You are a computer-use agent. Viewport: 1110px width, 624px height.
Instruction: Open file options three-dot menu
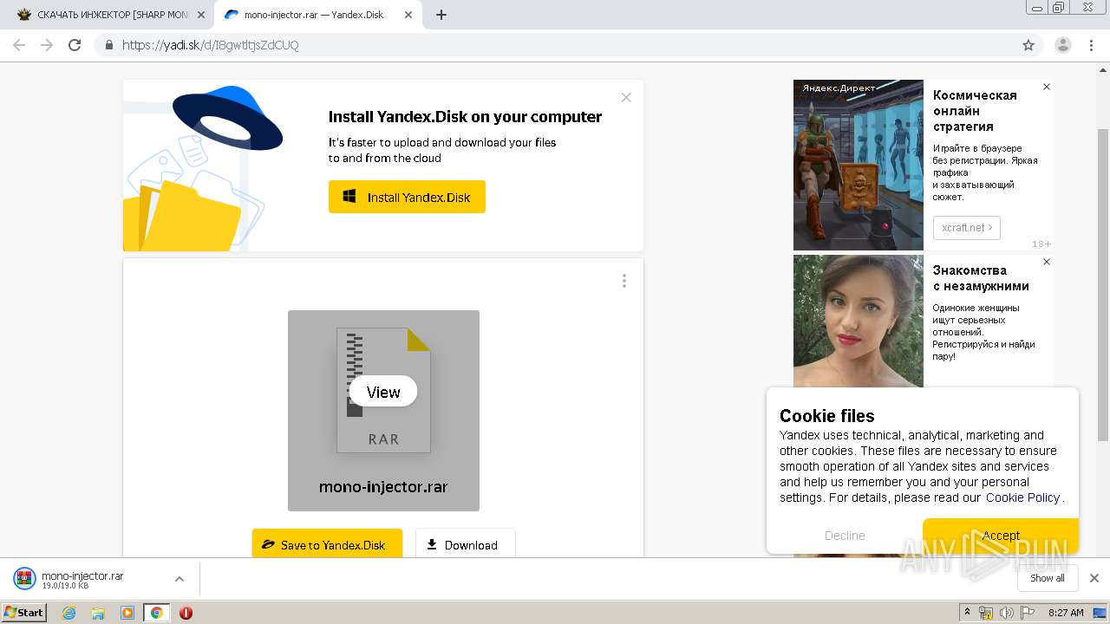[624, 281]
